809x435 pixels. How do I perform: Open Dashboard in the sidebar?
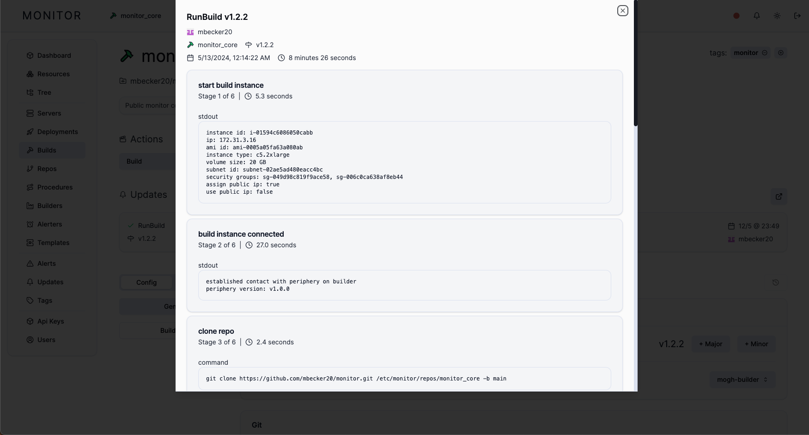52,55
